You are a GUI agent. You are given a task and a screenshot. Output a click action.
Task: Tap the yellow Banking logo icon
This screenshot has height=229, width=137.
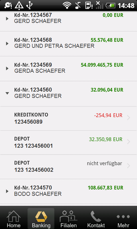(41, 216)
